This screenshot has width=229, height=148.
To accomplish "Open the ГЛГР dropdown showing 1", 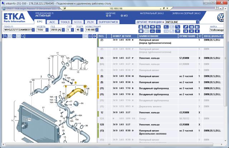I will tap(72, 30).
